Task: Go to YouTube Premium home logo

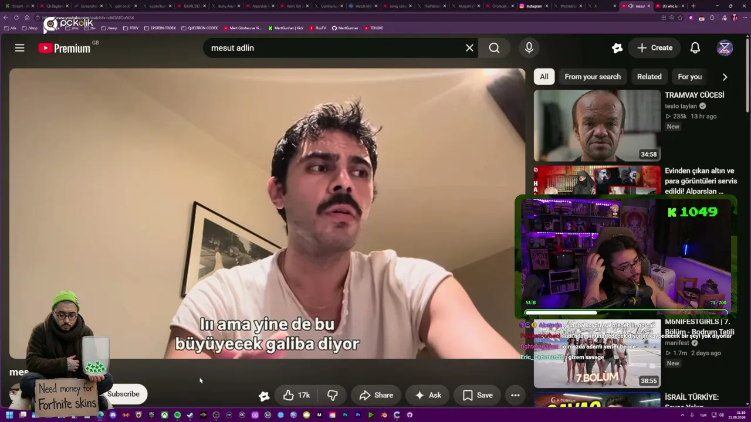Action: click(x=65, y=48)
